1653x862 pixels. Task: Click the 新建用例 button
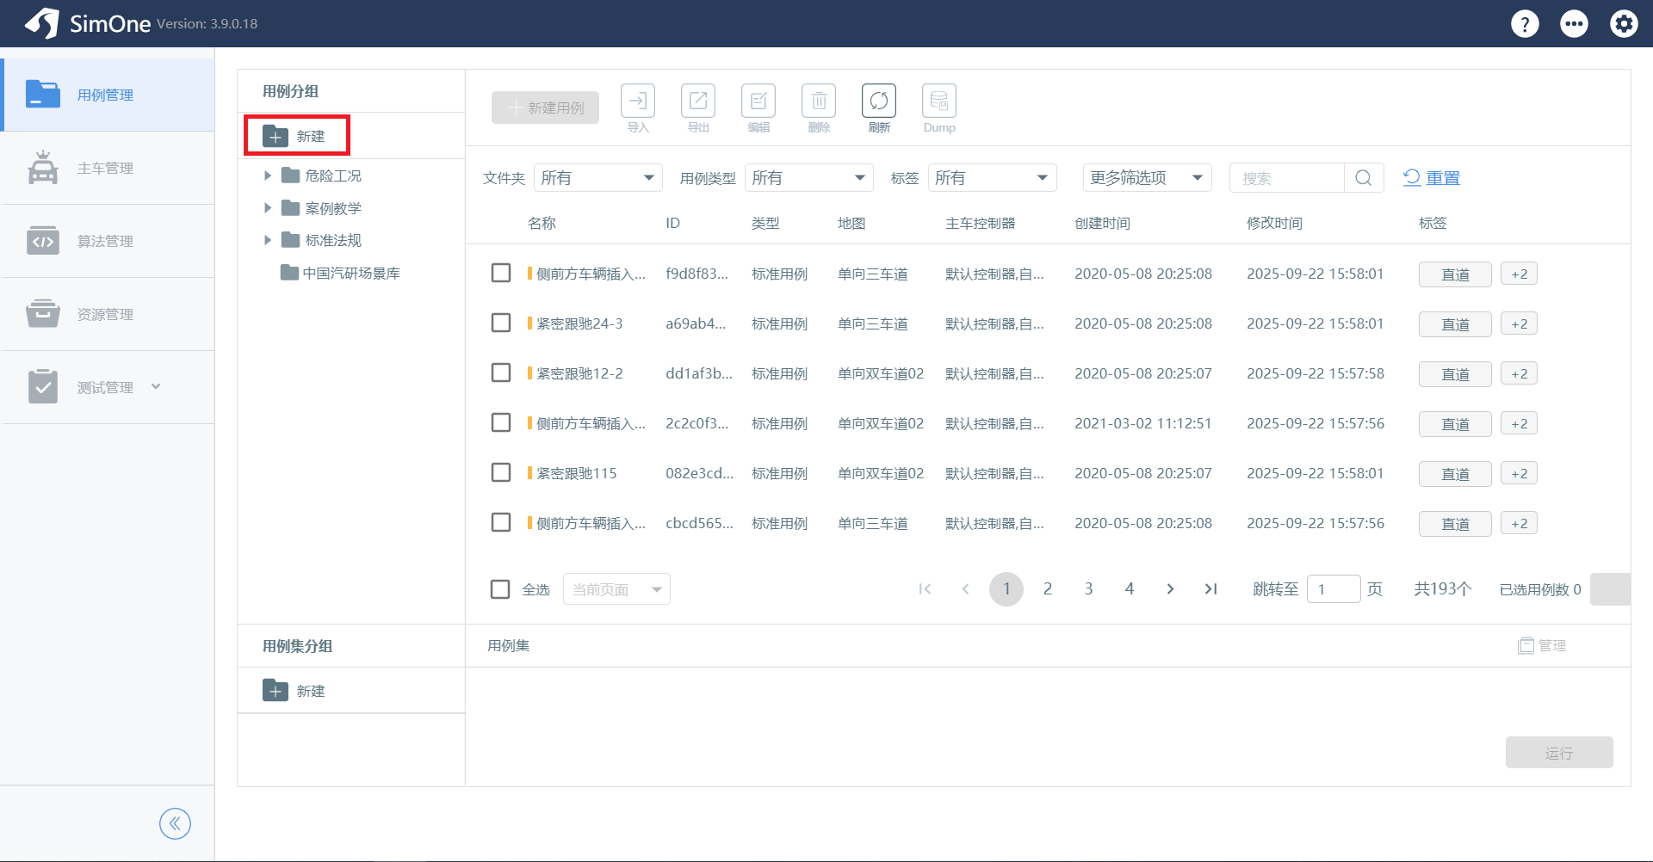coord(545,108)
